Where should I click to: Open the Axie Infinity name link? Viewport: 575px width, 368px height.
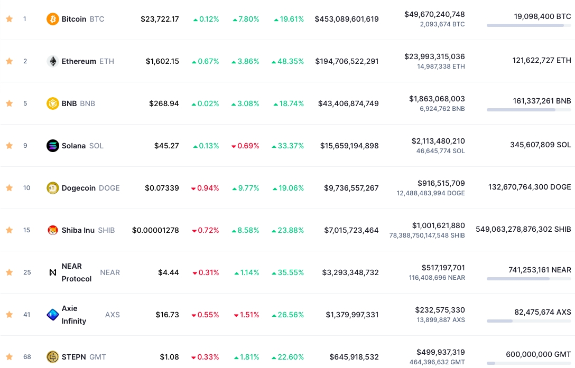[x=73, y=315]
